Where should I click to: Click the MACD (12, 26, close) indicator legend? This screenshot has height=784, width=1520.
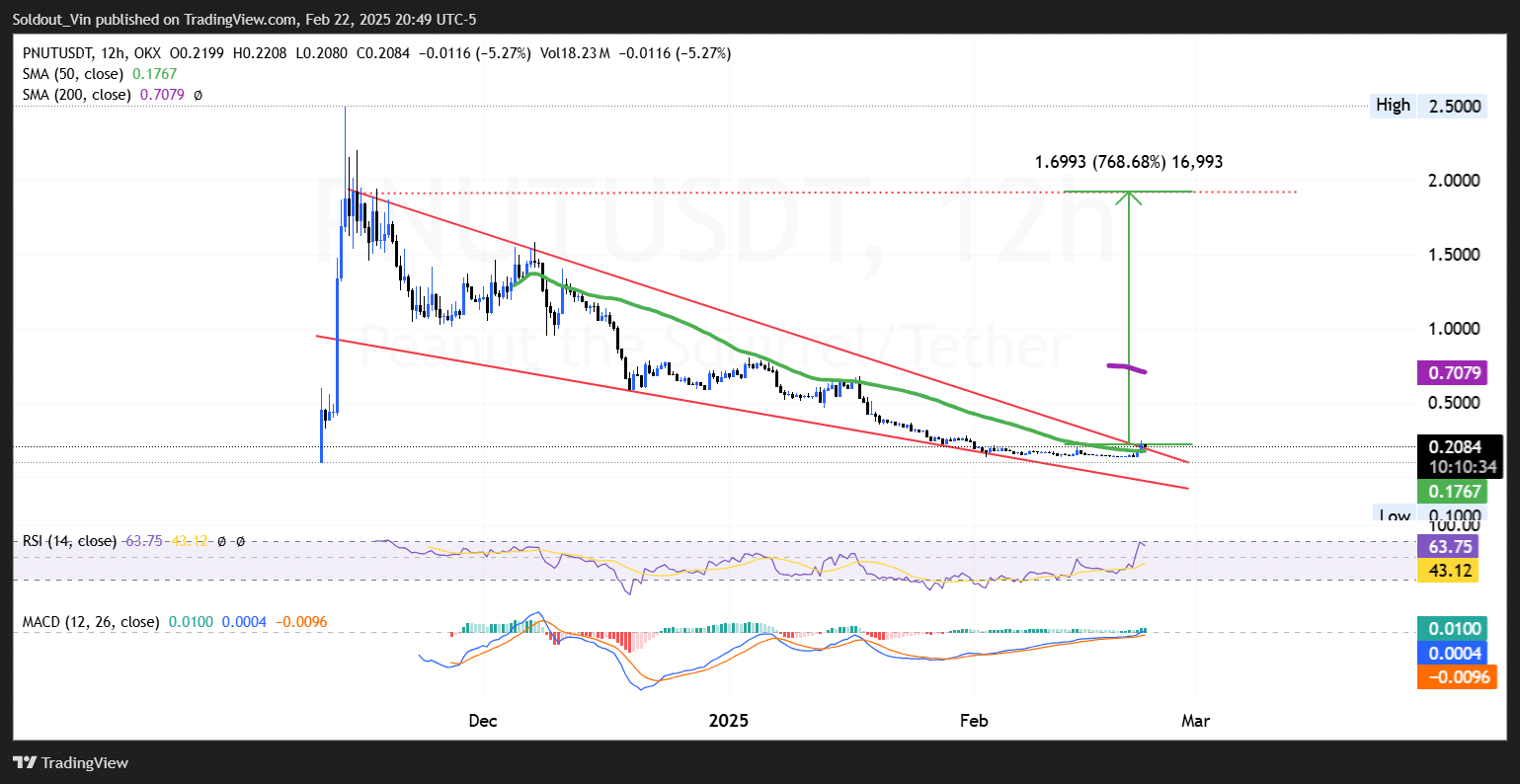tap(91, 622)
